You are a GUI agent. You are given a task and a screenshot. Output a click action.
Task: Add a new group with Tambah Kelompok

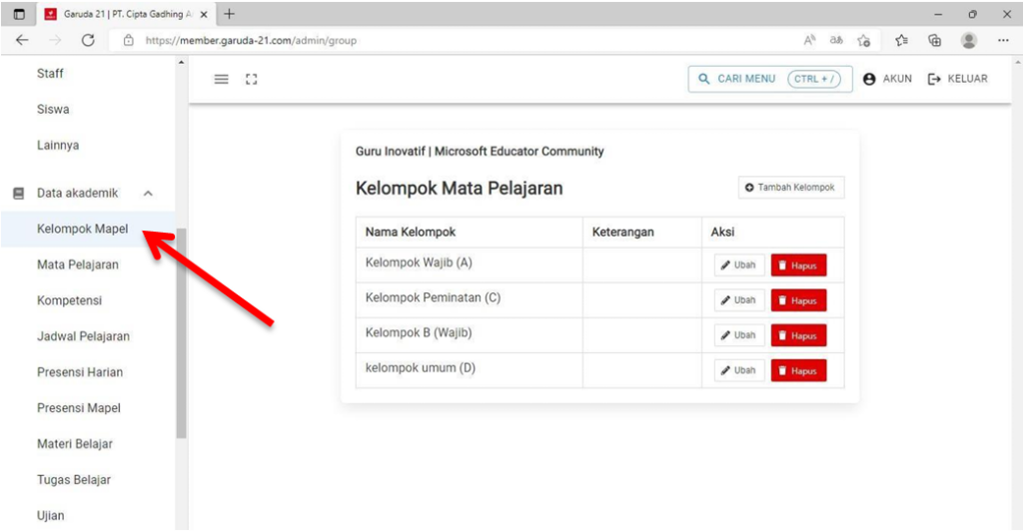click(791, 187)
